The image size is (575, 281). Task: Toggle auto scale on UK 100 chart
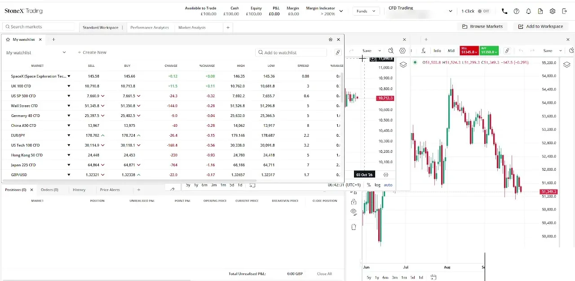coord(388,185)
